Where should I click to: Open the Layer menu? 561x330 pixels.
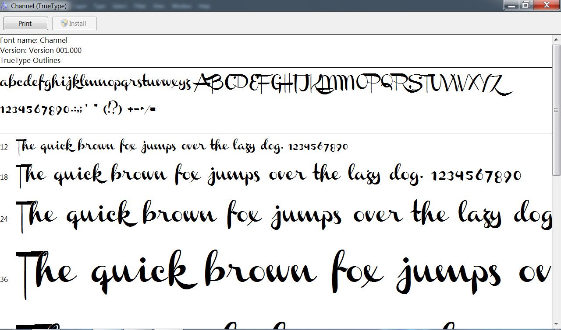(x=80, y=6)
